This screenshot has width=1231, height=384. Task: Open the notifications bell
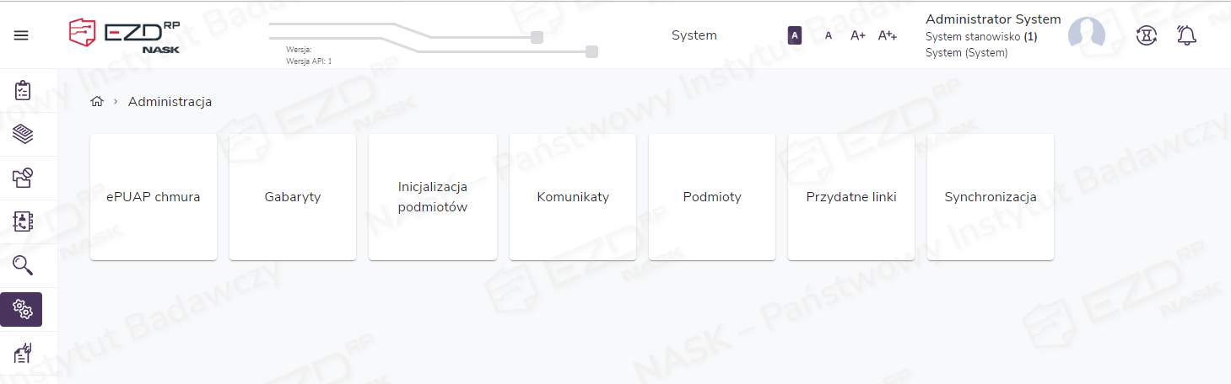[x=1186, y=35]
